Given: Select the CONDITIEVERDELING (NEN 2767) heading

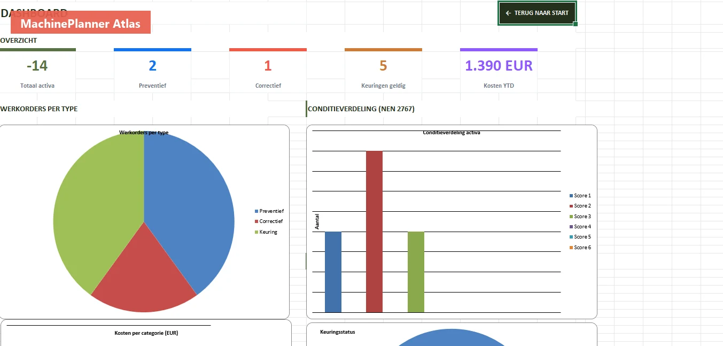Looking at the screenshot, I should pyautogui.click(x=361, y=109).
